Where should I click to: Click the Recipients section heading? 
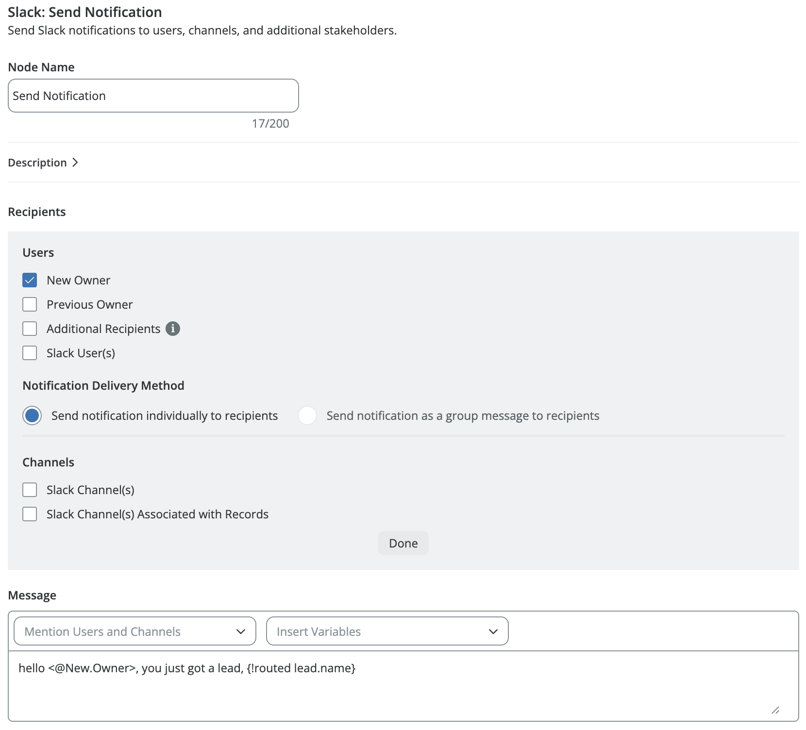[37, 212]
